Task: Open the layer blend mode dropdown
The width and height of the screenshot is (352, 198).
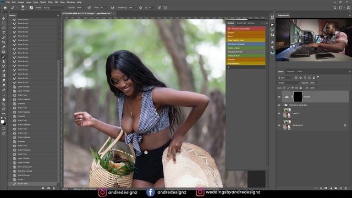Action: (x=289, y=83)
